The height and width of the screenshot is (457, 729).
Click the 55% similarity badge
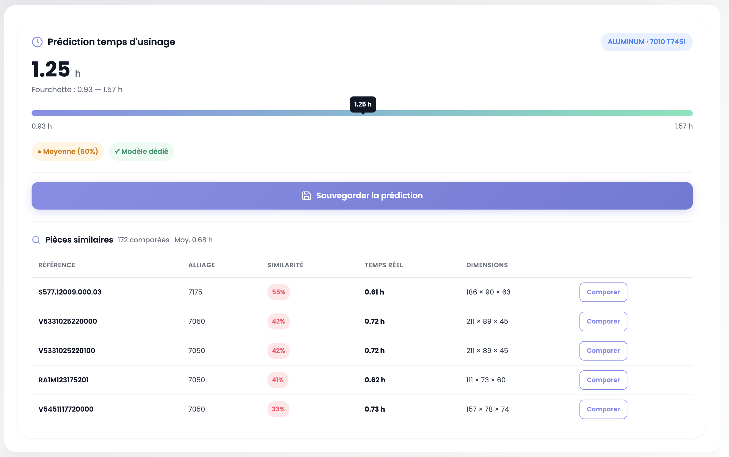tap(278, 292)
